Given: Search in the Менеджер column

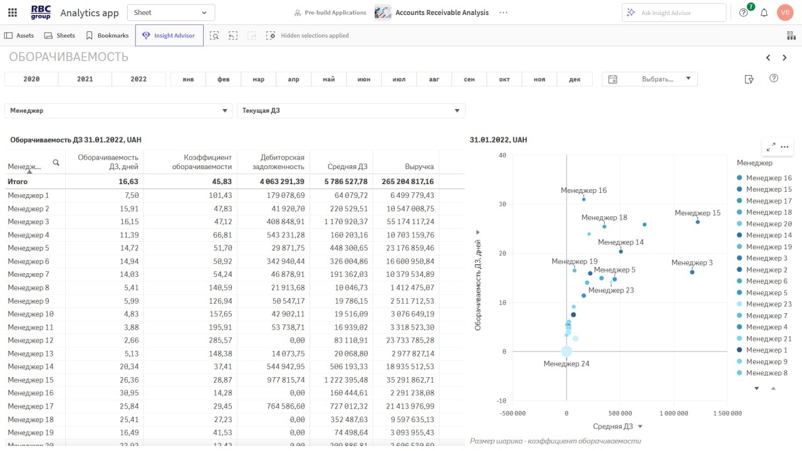Looking at the screenshot, I should tap(56, 163).
